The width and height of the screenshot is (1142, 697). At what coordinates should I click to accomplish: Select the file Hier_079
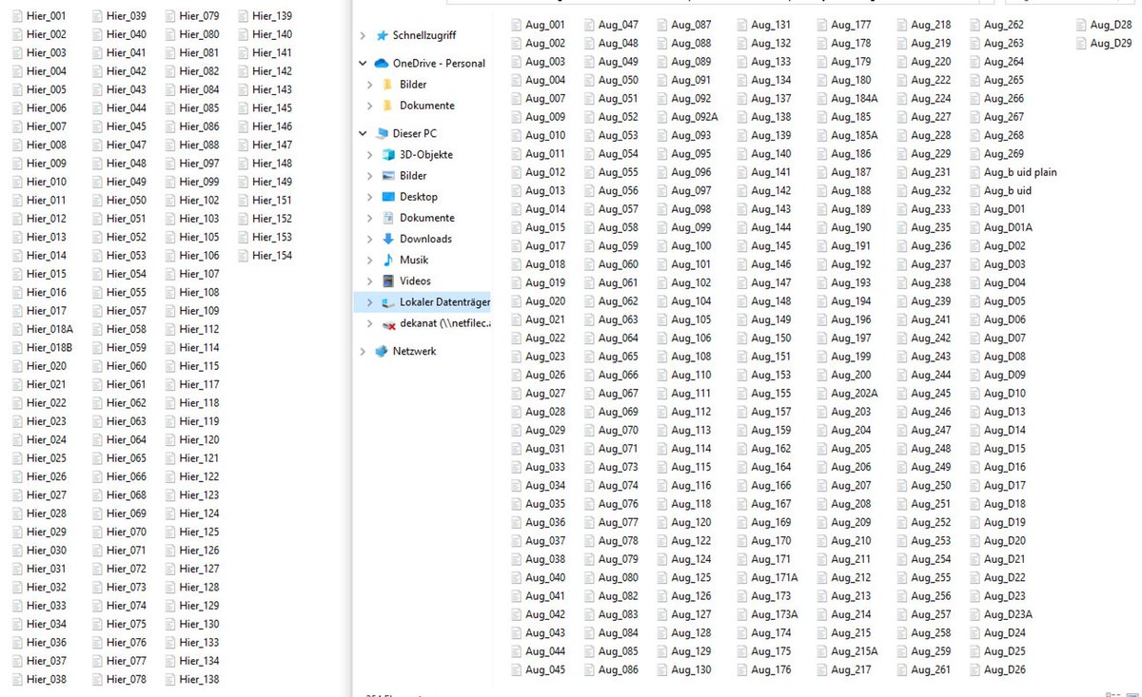(x=200, y=16)
